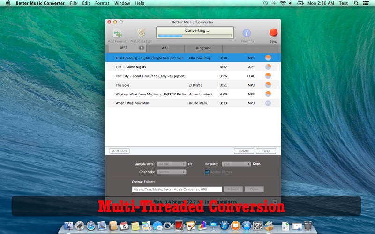Open Contacts from the dock

click(113, 226)
